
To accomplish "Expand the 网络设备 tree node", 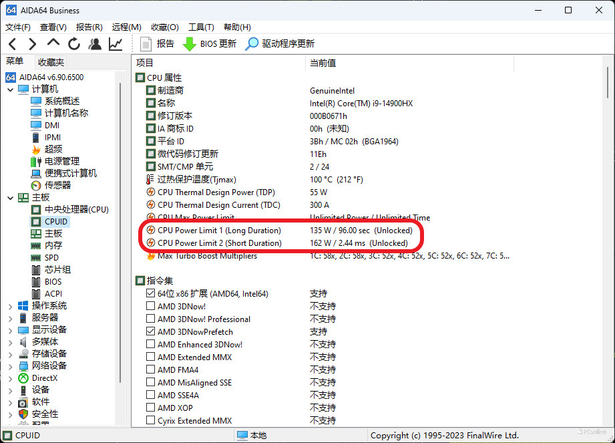I will (11, 366).
